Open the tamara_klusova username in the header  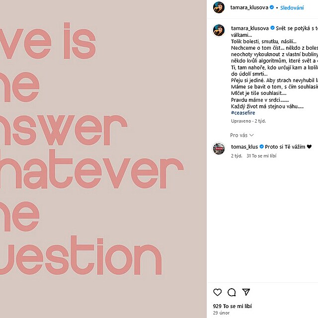(249, 7)
